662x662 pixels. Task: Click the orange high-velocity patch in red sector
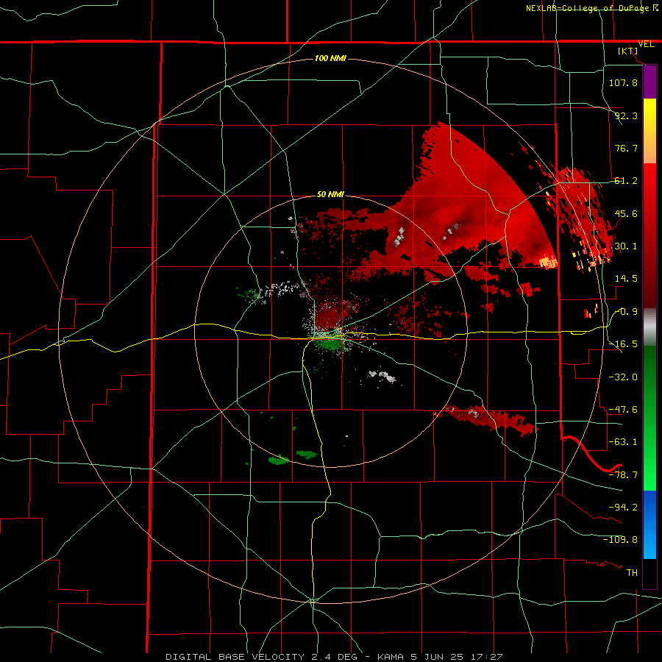(x=549, y=262)
